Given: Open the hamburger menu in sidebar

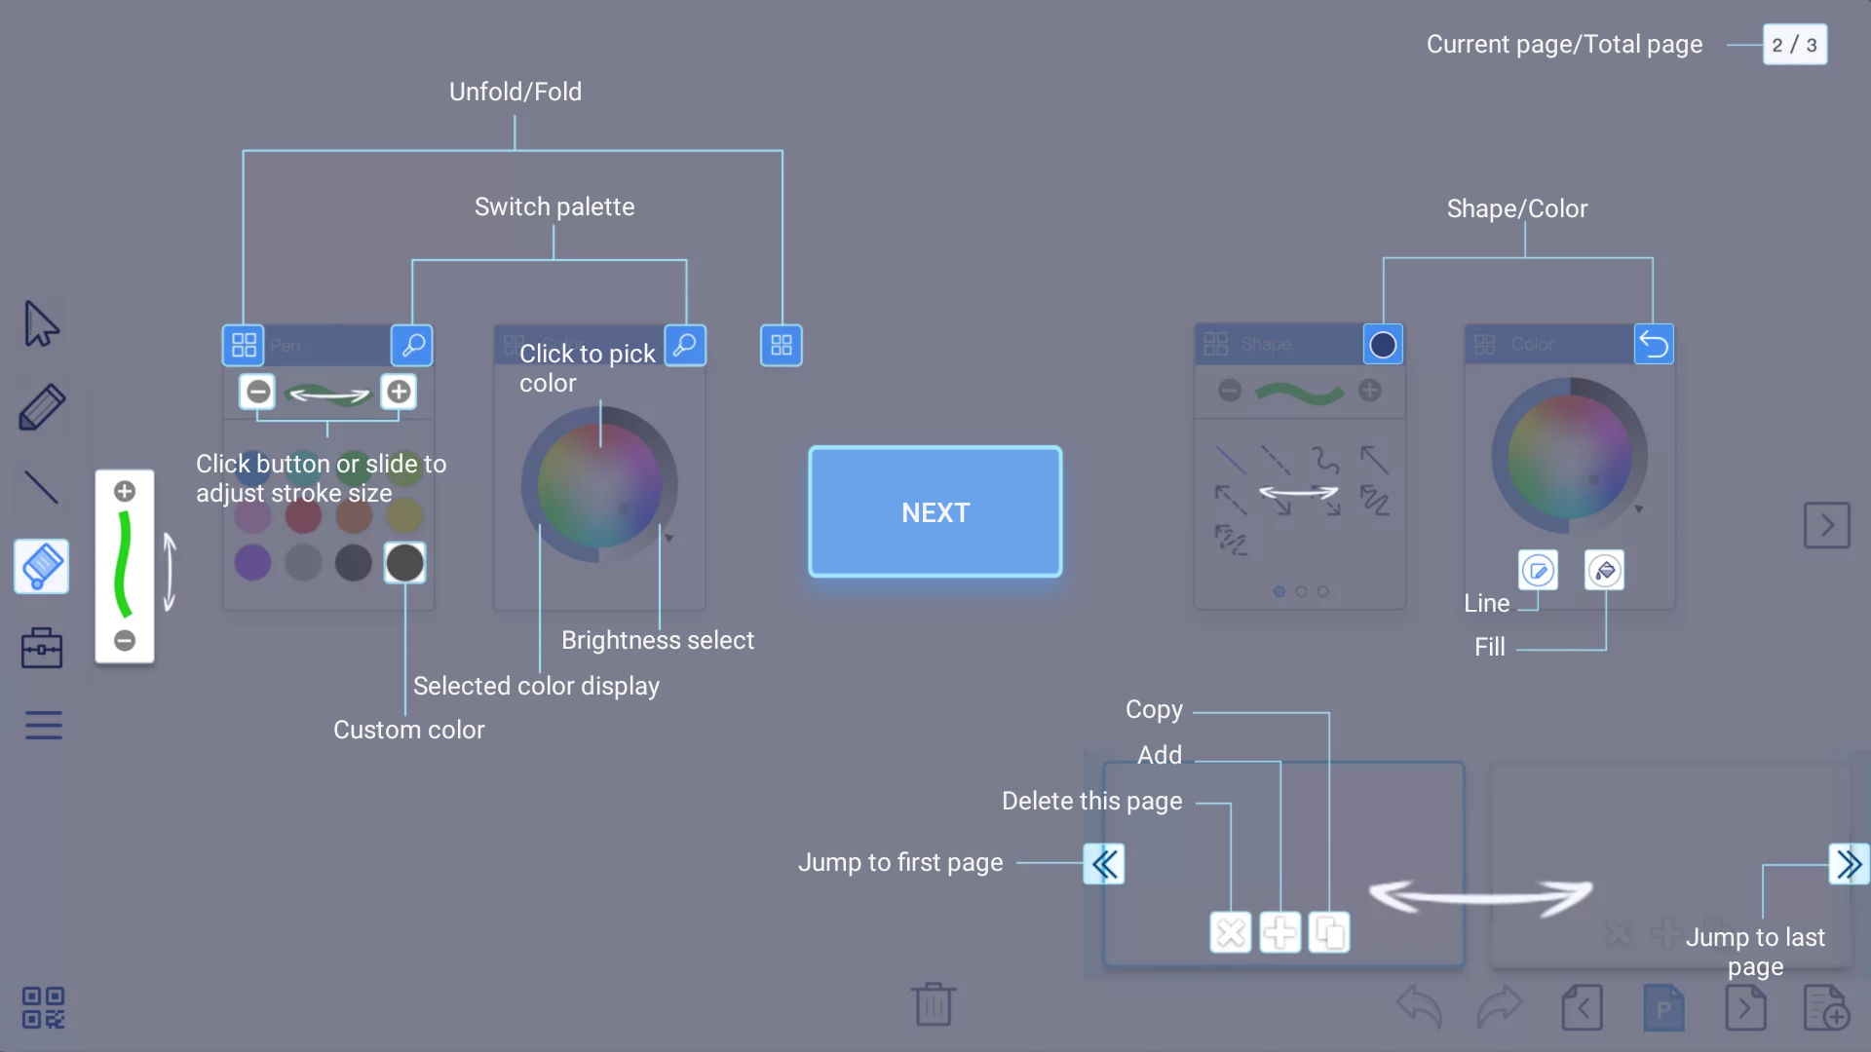Looking at the screenshot, I should coord(43,726).
